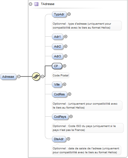This screenshot has height=158, width=128.
Task: Click the Code Postal annotation
Action: [61, 76]
